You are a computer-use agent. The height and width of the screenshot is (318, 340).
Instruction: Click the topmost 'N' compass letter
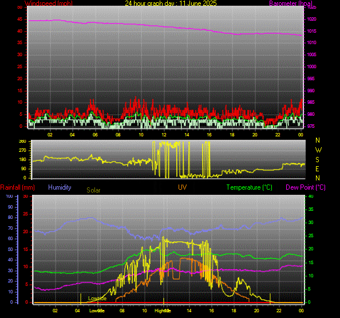click(x=318, y=140)
